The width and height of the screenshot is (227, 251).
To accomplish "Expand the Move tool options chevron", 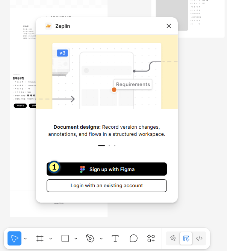I will (26, 239).
